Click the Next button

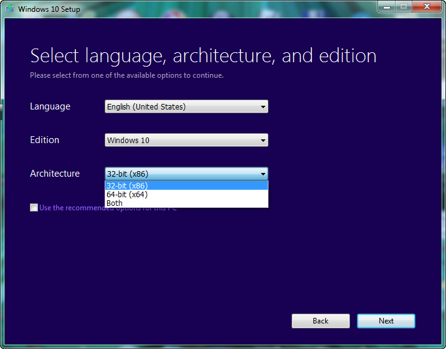tap(386, 321)
